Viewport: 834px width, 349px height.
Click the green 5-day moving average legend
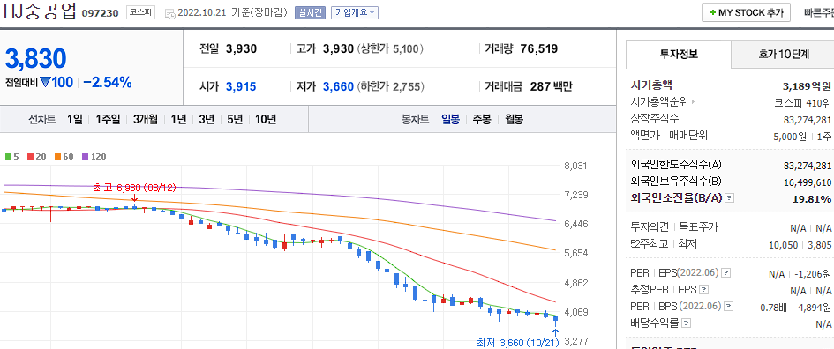click(x=11, y=157)
